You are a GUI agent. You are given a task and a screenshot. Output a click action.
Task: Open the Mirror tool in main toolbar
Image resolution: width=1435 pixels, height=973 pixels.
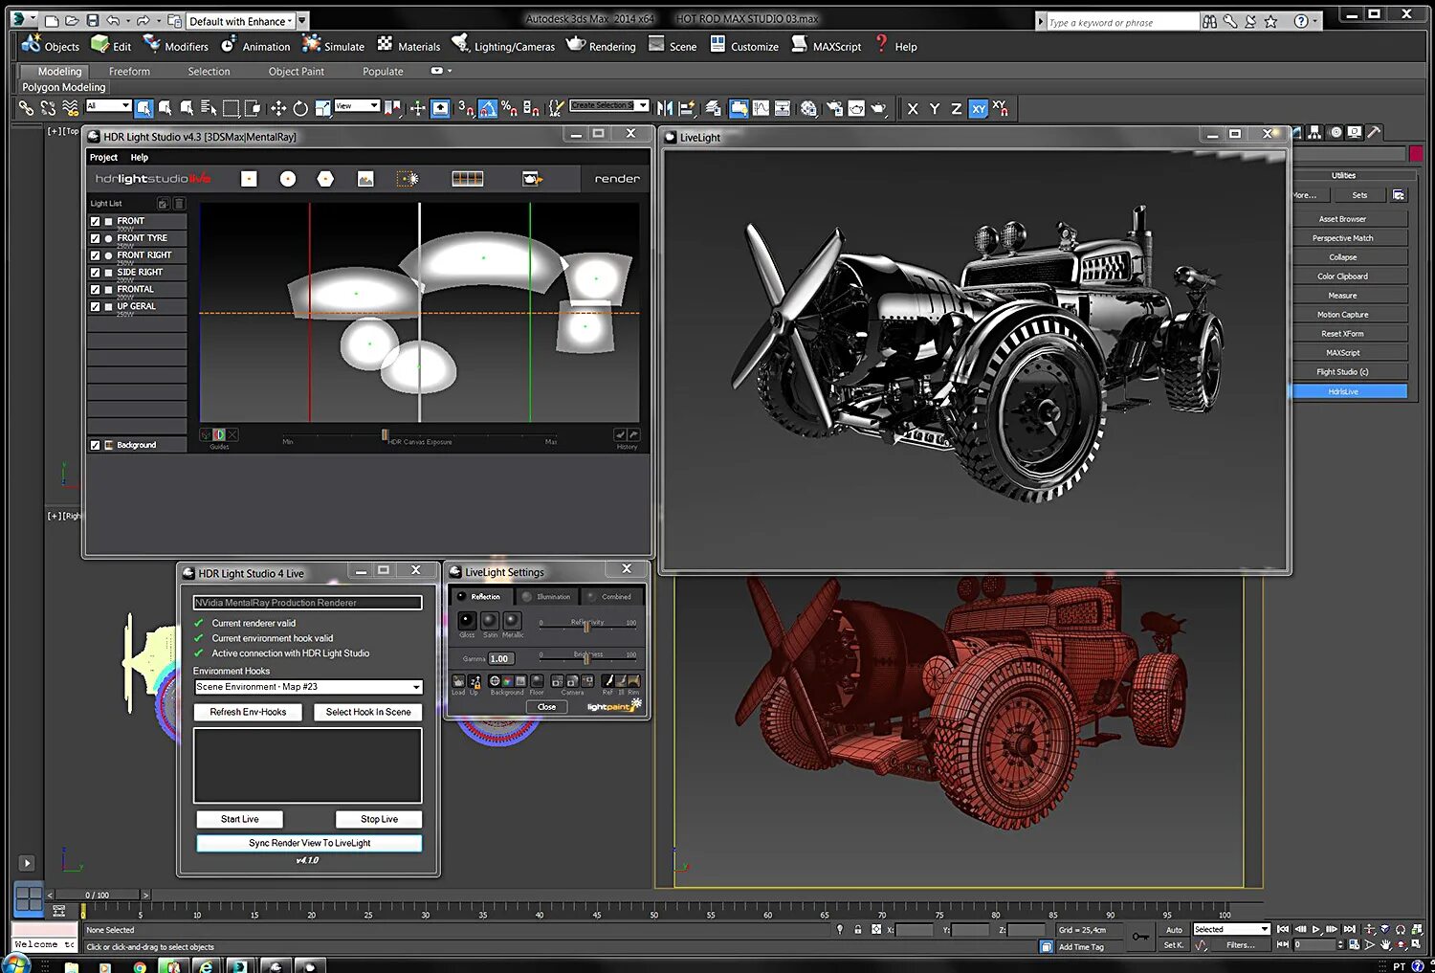click(665, 109)
